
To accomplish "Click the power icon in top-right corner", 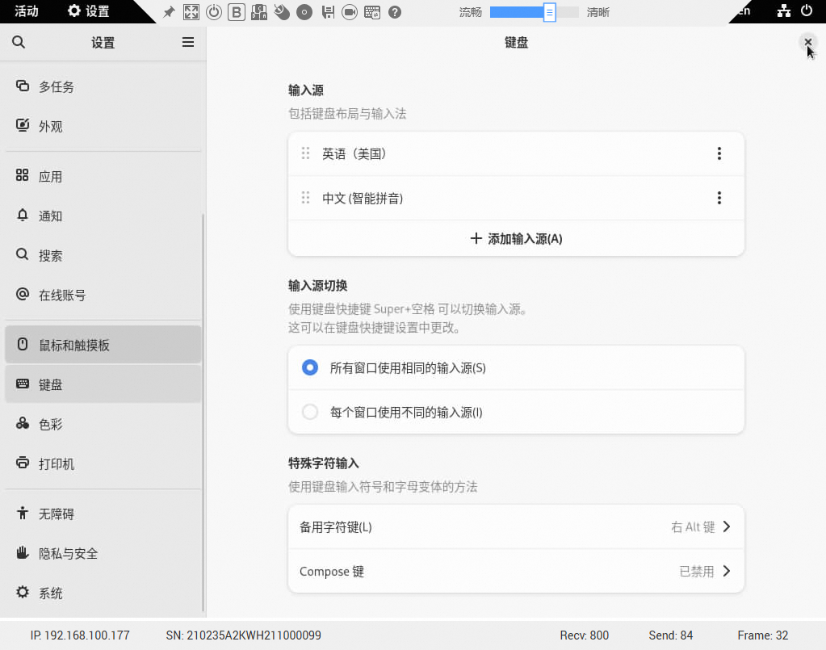I will 806,11.
